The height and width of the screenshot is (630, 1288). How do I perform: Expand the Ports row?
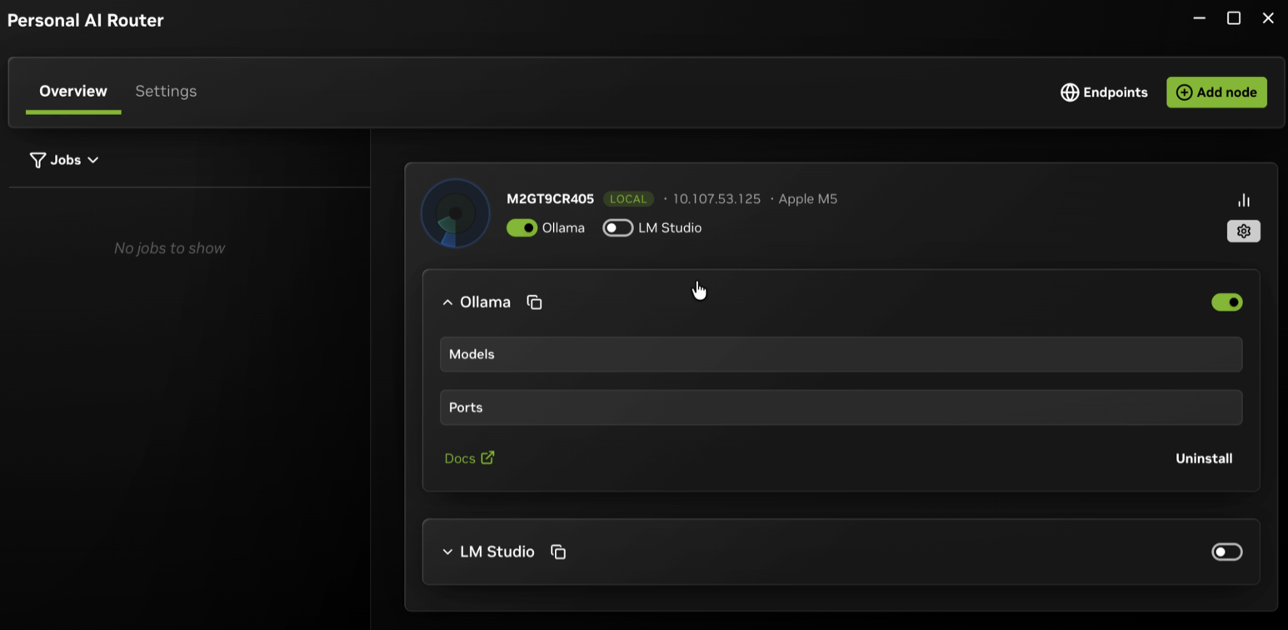(x=841, y=407)
